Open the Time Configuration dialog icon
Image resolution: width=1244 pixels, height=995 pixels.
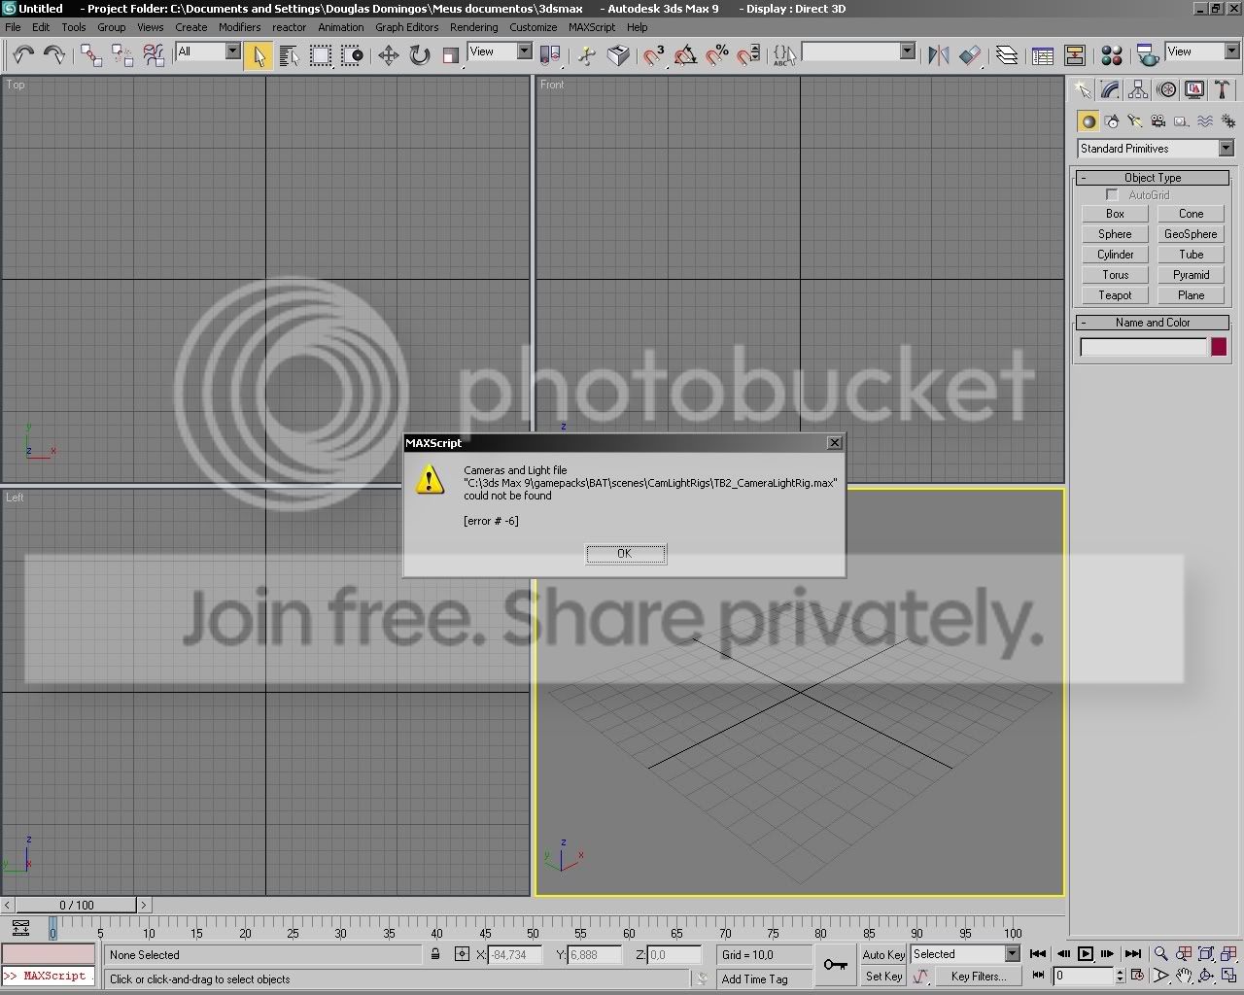coord(1138,976)
